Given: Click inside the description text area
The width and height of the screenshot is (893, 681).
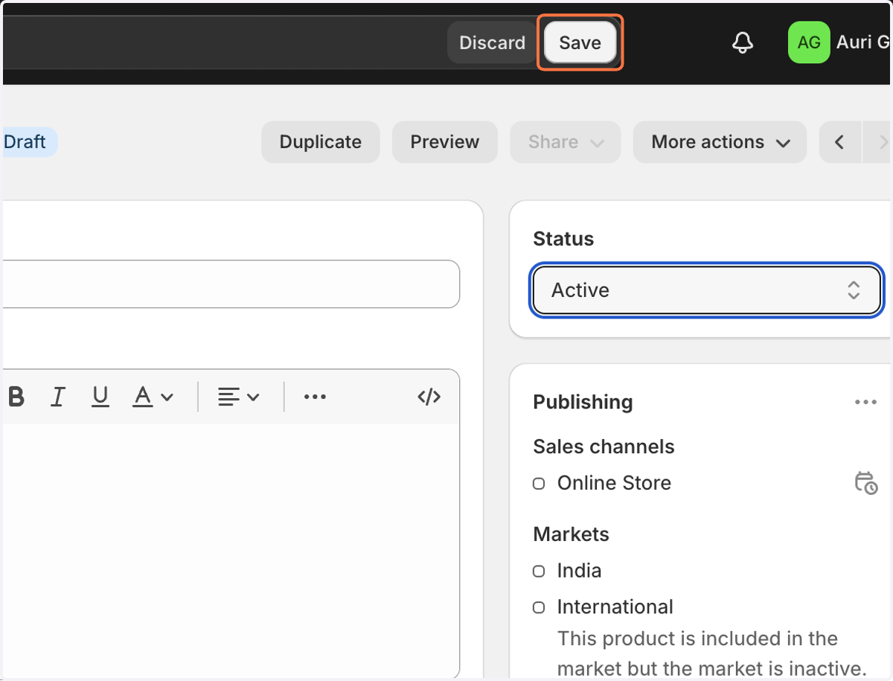Looking at the screenshot, I should click(x=230, y=549).
